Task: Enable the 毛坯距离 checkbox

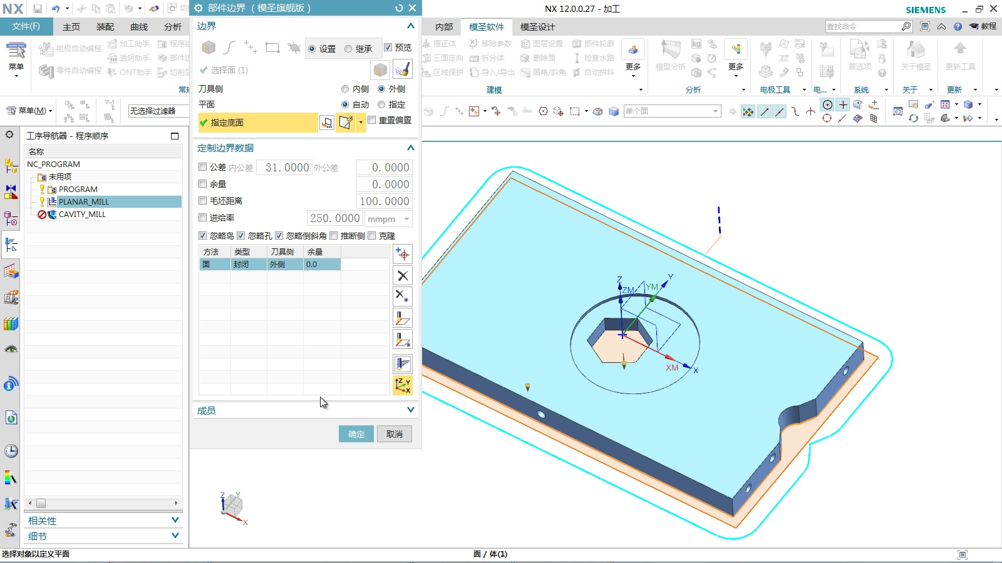Action: [x=202, y=201]
